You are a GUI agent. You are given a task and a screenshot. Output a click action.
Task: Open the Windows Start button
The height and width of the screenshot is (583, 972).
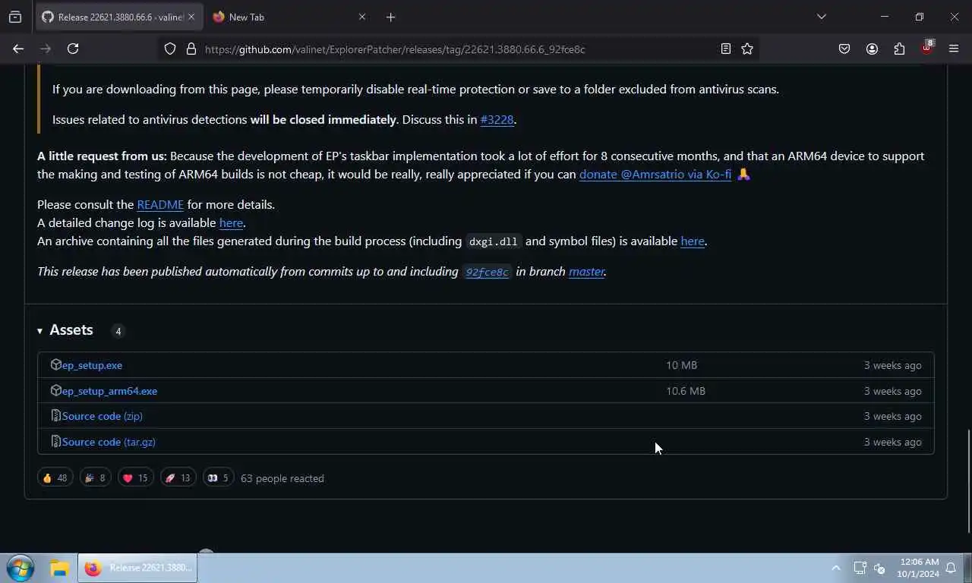click(x=21, y=568)
